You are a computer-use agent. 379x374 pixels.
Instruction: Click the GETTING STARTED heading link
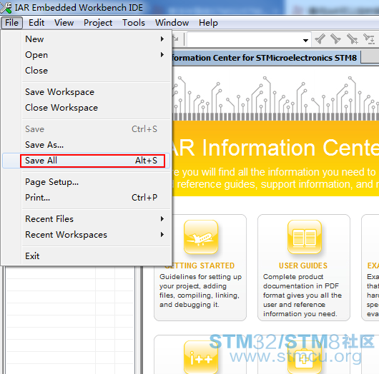[200, 266]
